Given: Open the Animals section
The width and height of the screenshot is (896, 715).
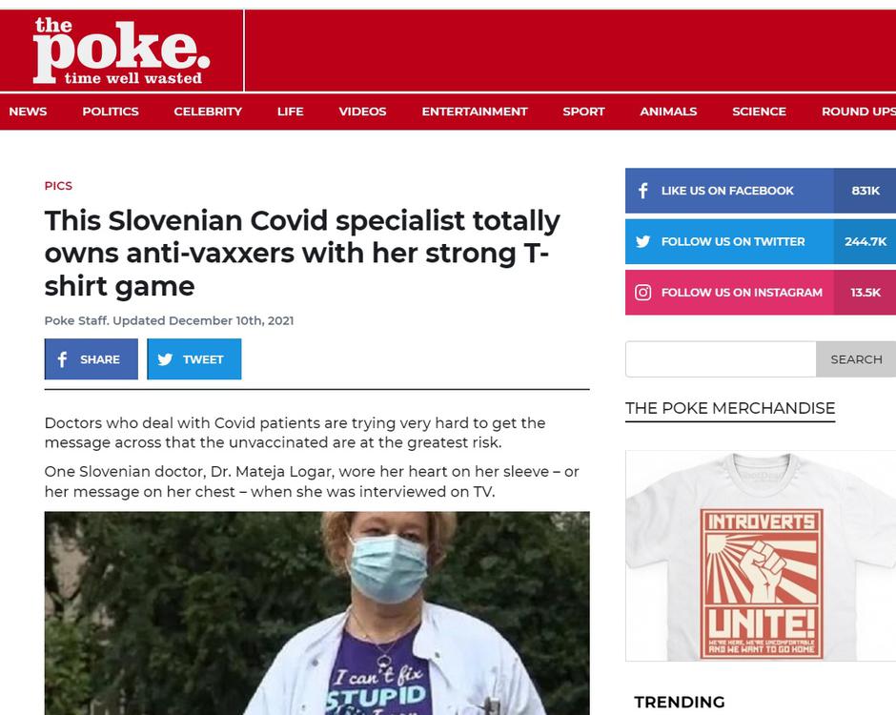Looking at the screenshot, I should point(668,112).
